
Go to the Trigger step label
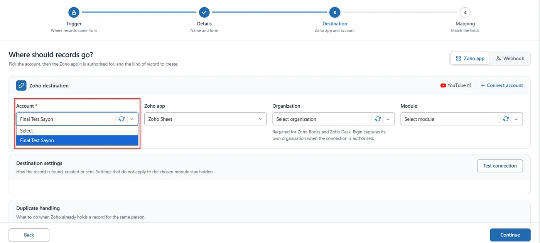(x=74, y=24)
